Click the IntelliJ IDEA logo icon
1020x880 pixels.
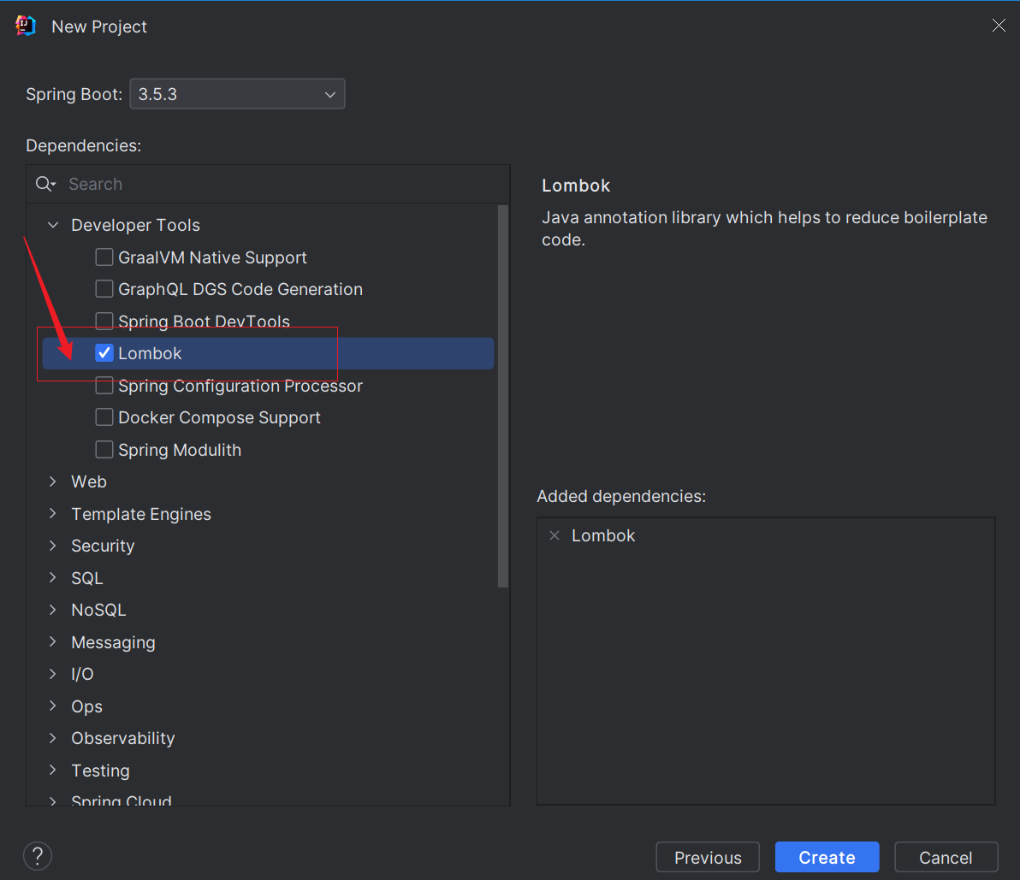click(25, 26)
